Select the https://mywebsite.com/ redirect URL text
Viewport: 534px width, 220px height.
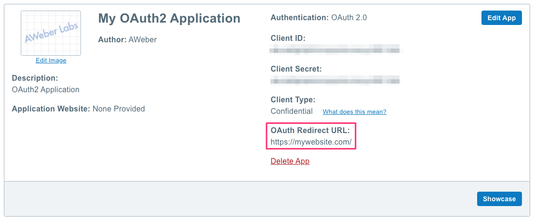tap(311, 142)
